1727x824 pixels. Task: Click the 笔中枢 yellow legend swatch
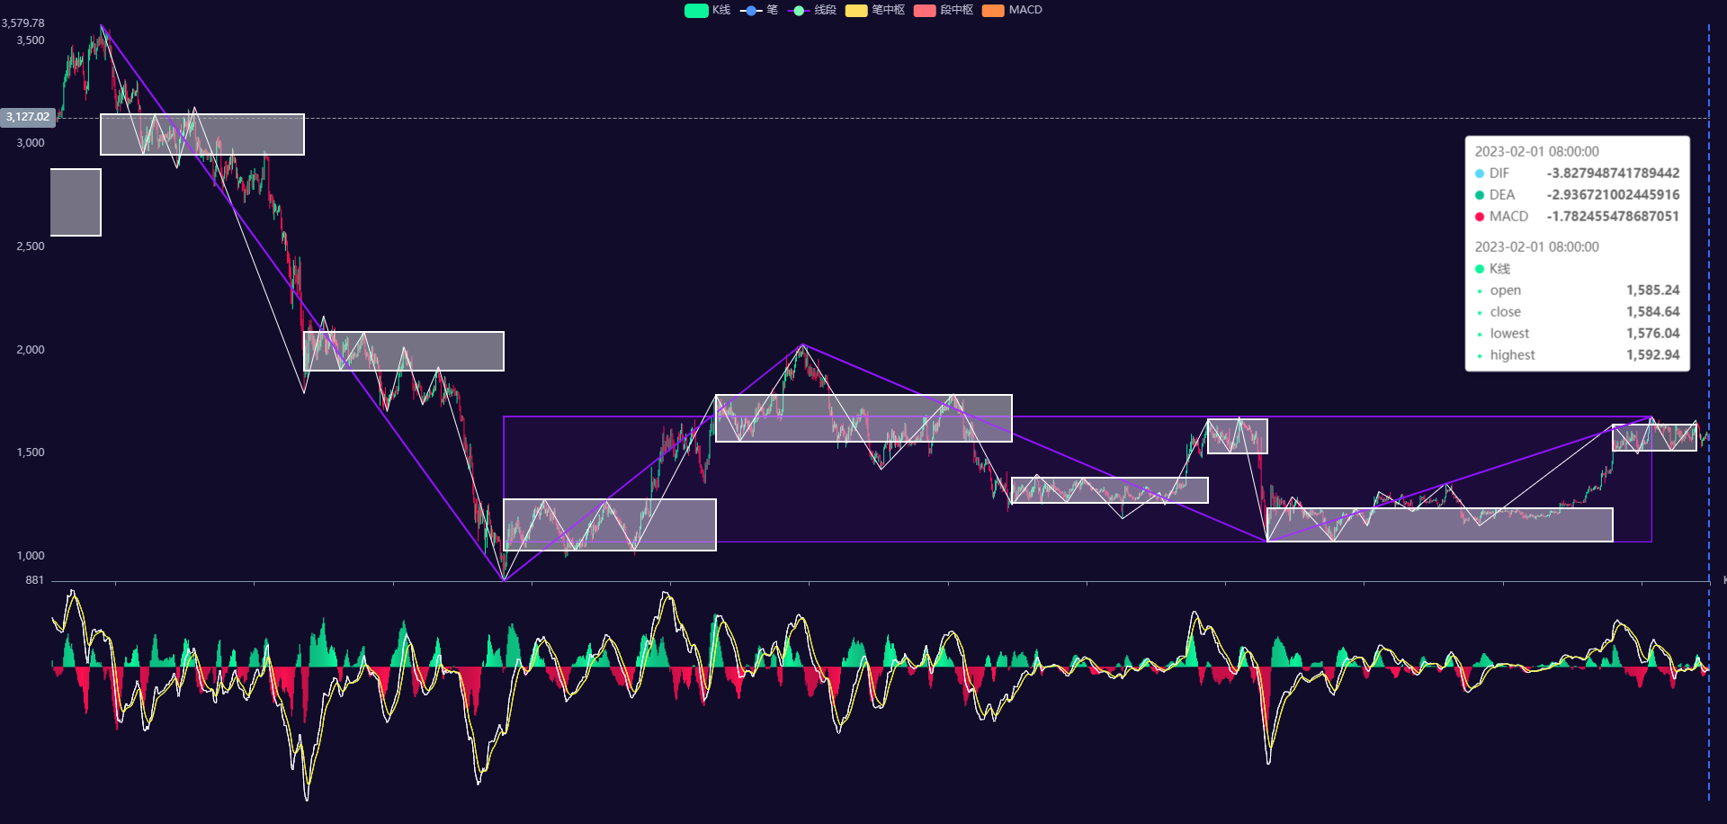click(x=855, y=10)
